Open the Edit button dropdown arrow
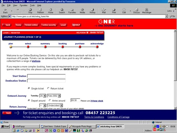 [130, 11]
